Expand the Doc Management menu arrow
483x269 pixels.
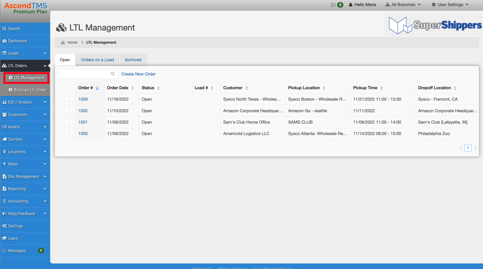coord(45,177)
